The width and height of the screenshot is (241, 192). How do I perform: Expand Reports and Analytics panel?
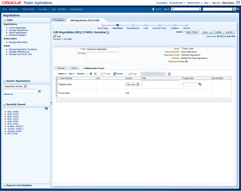5,185
